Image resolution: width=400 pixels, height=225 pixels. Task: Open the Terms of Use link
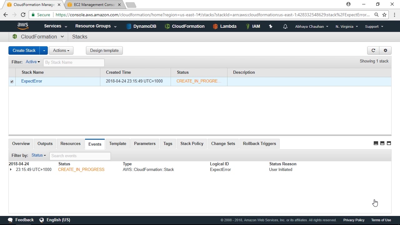tap(381, 220)
